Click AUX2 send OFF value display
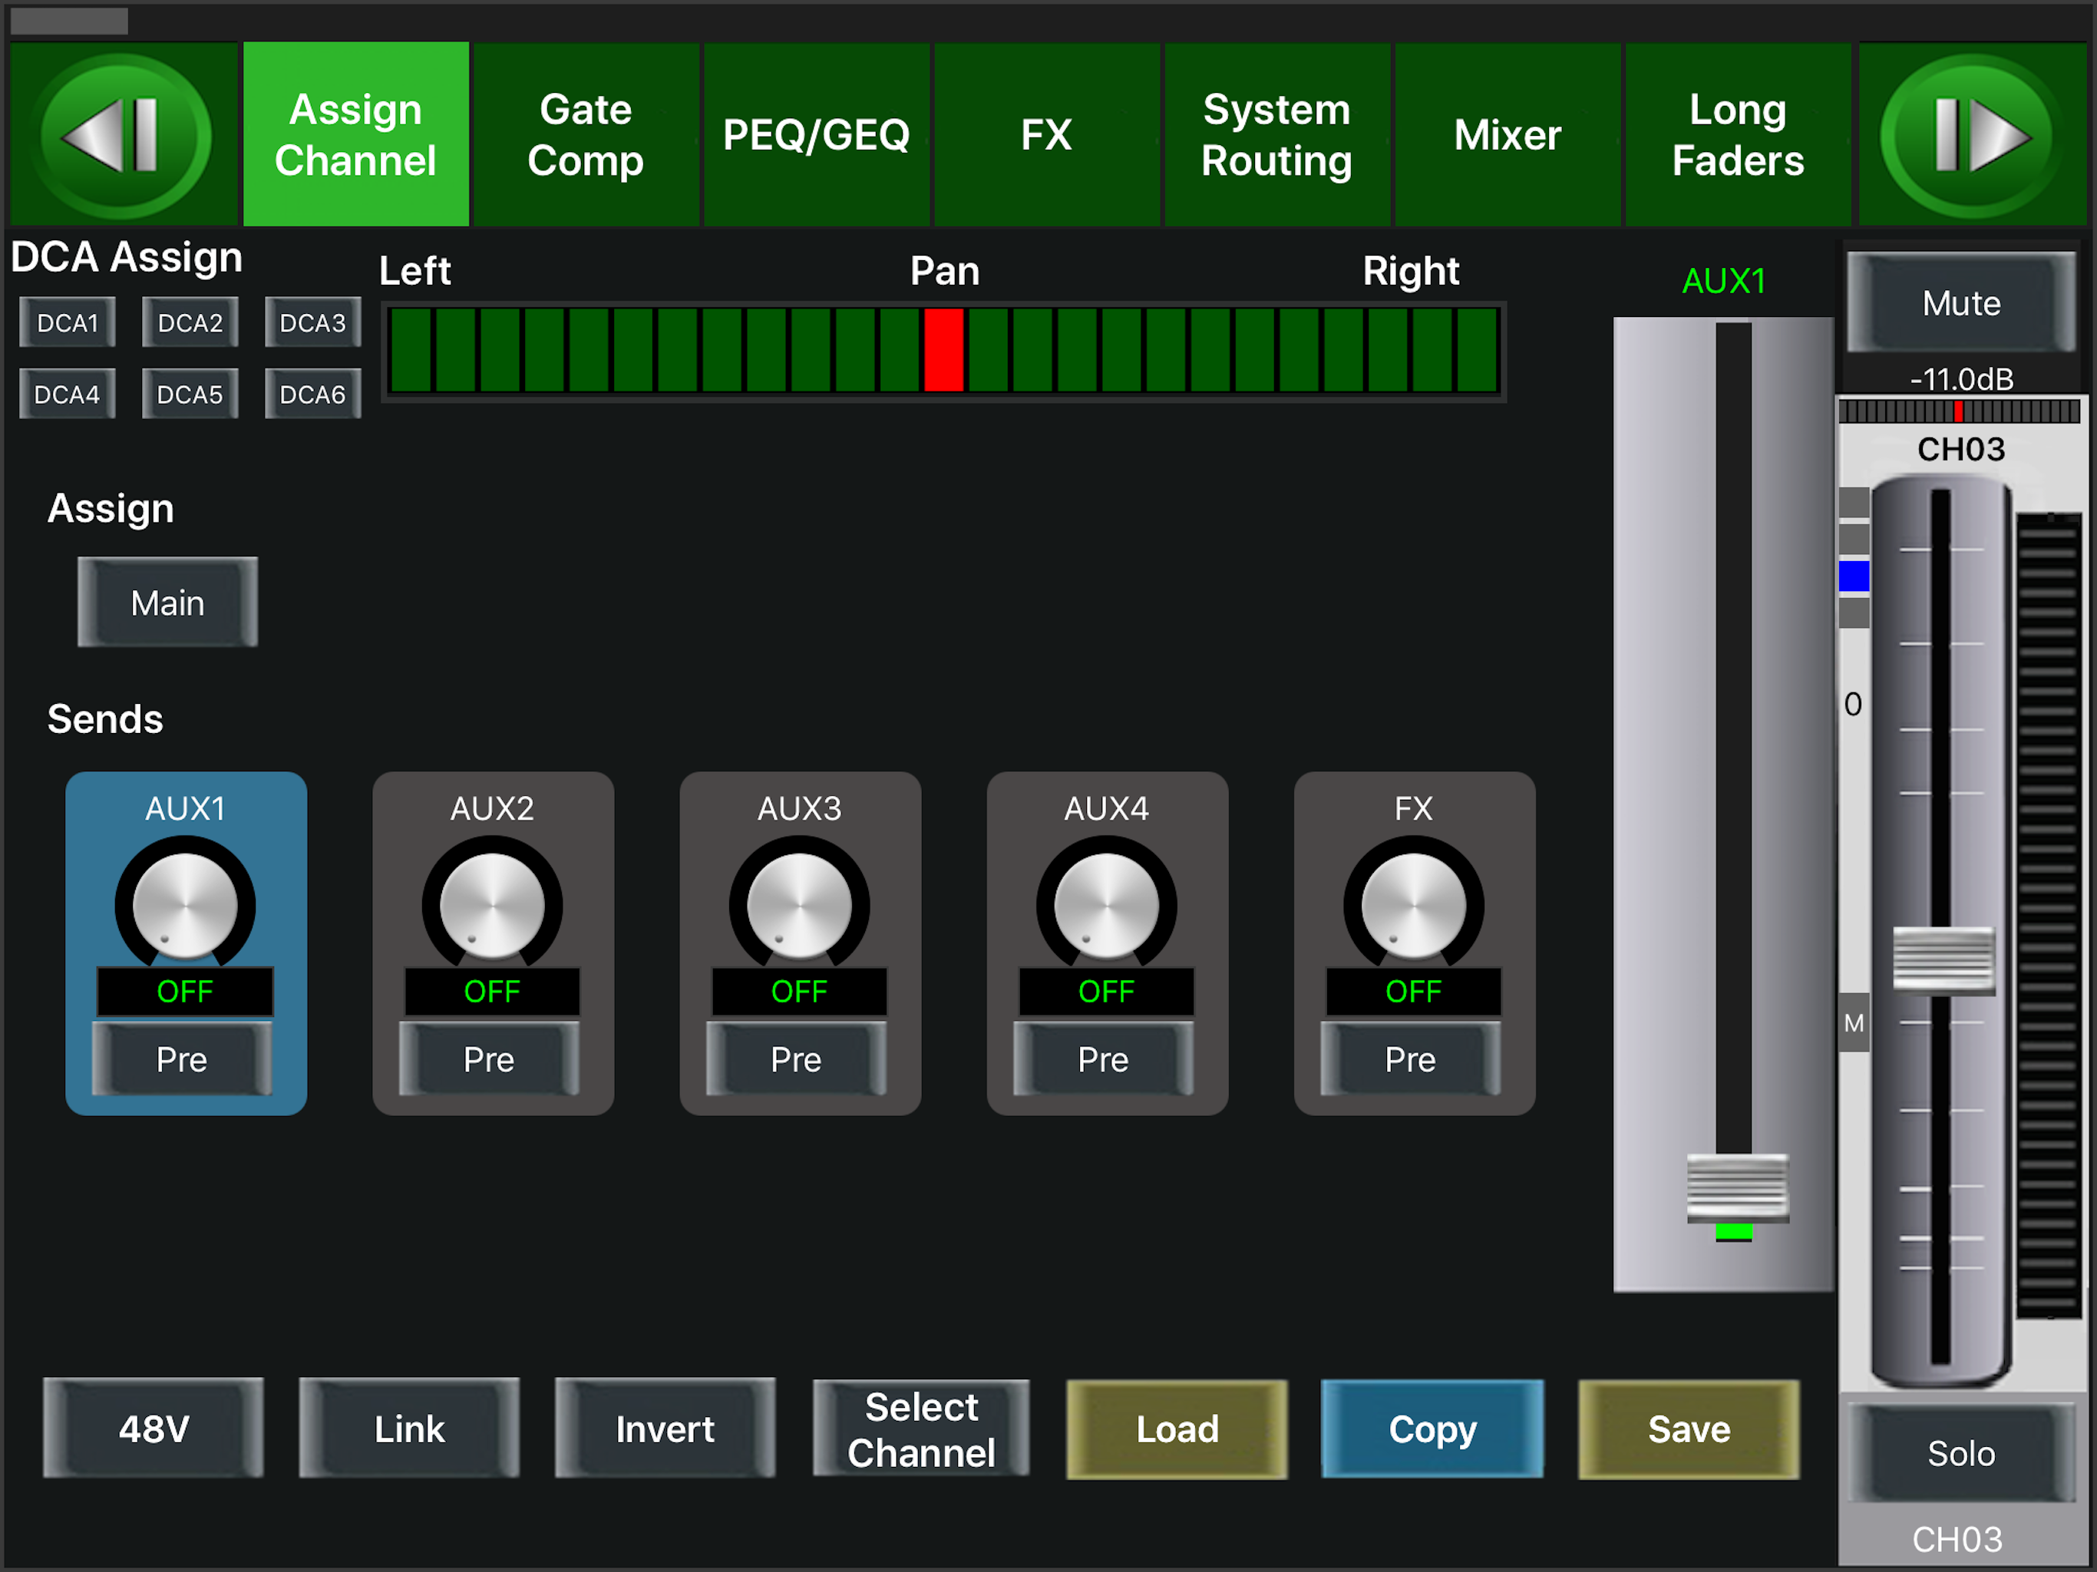 point(492,992)
